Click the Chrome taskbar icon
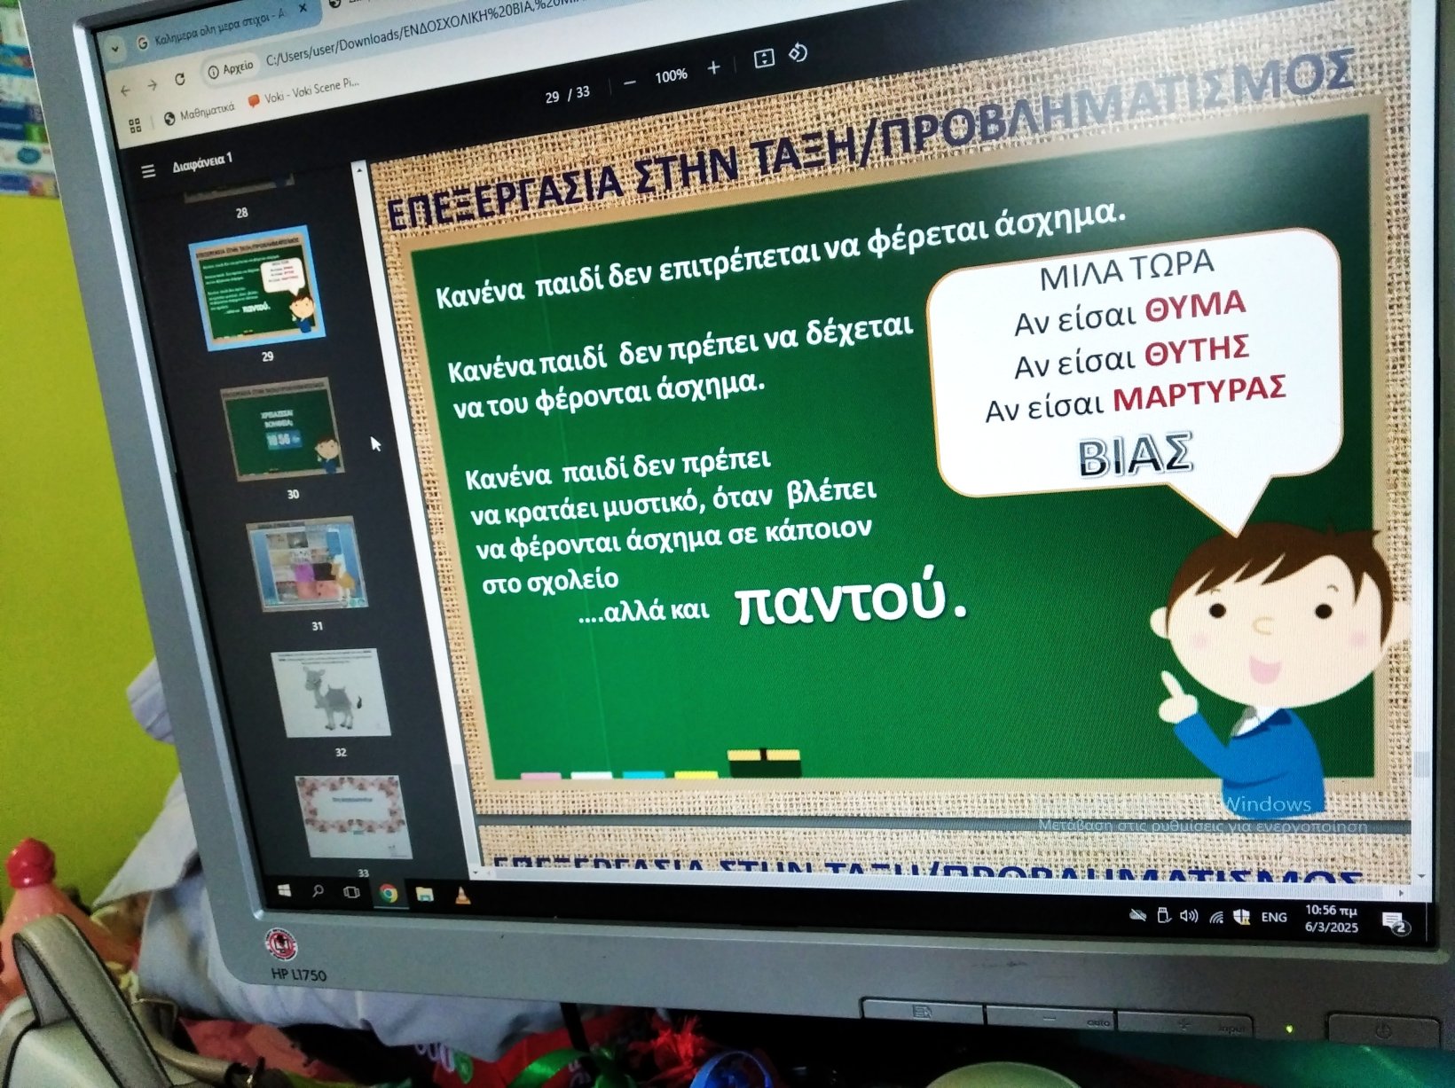1455x1088 pixels. [388, 893]
